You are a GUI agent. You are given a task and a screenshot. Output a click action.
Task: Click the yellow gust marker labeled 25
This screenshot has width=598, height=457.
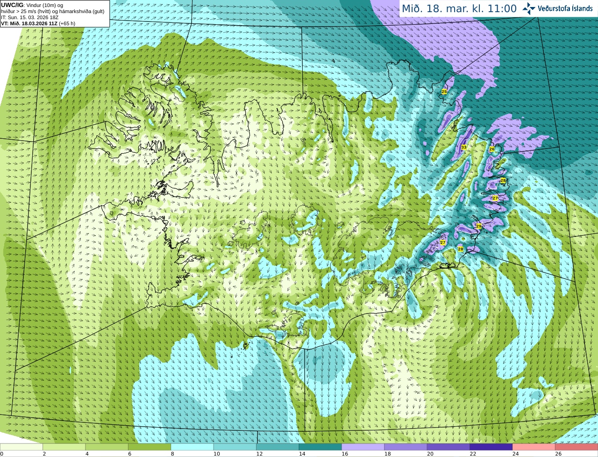[x=444, y=92]
